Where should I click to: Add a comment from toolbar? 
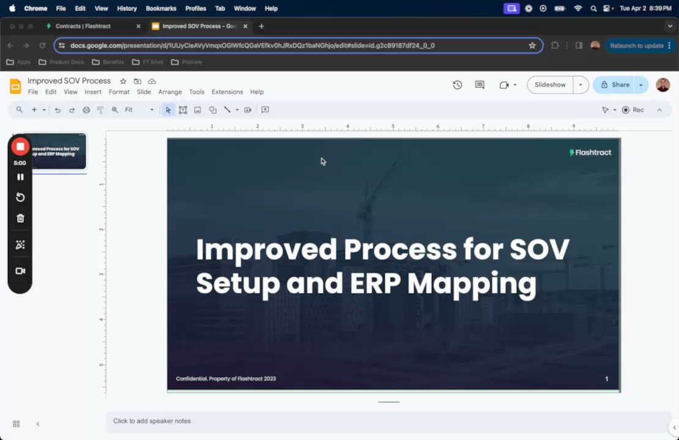coord(265,110)
